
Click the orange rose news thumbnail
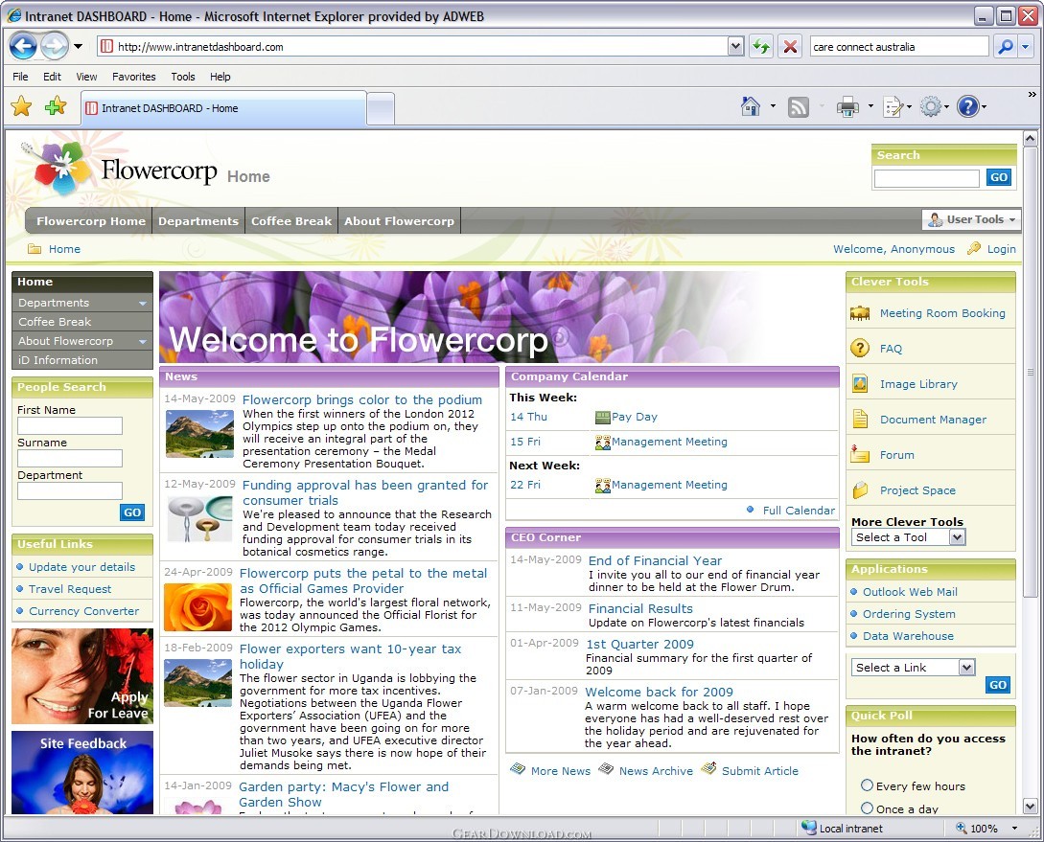(x=197, y=607)
